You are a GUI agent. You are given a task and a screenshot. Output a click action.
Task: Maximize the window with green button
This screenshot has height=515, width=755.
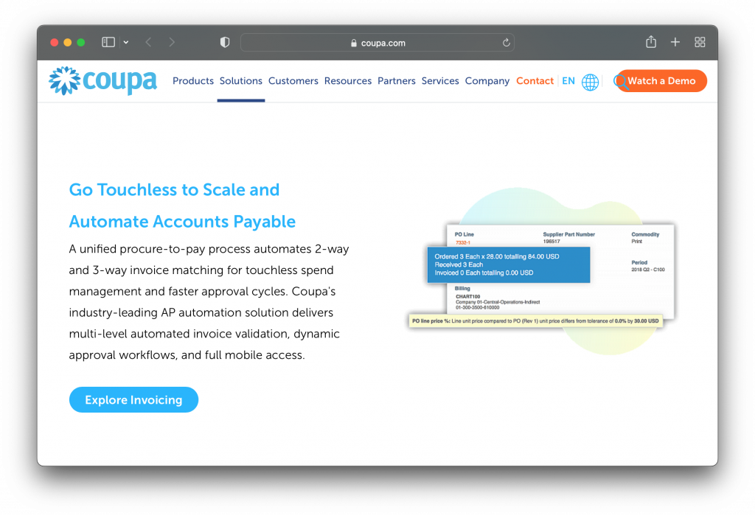[x=81, y=42]
